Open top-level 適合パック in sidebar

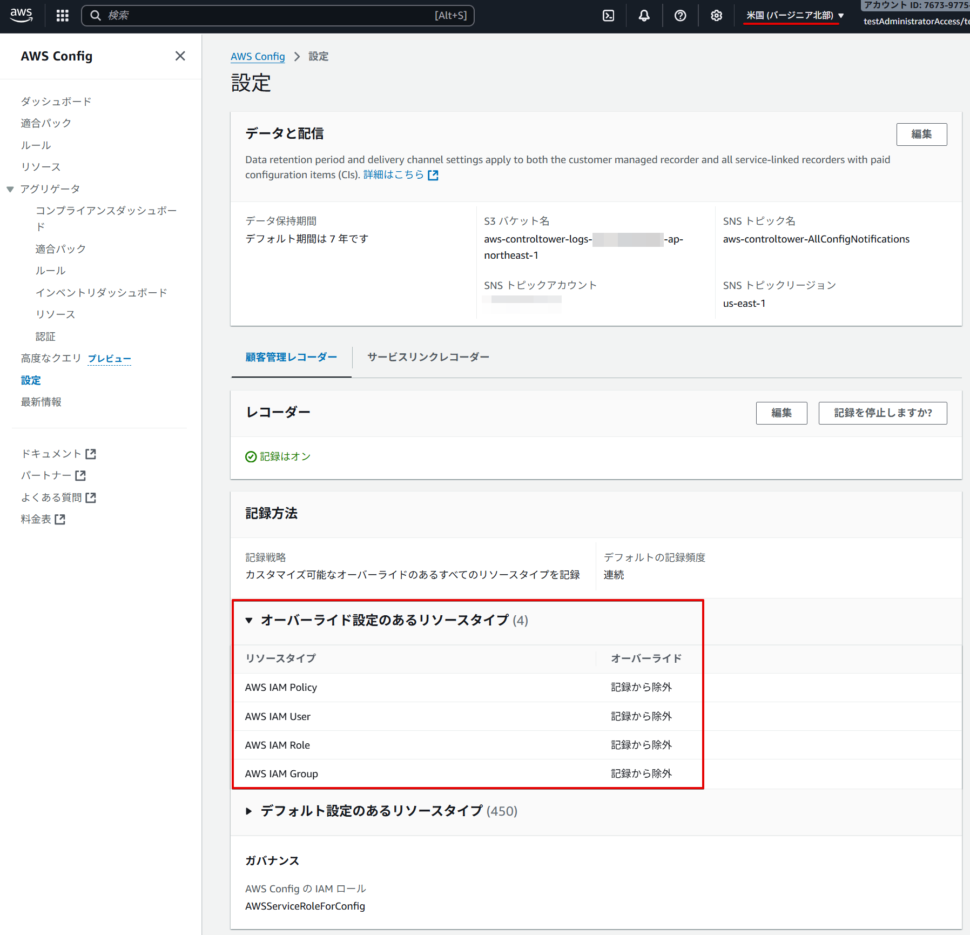[46, 123]
